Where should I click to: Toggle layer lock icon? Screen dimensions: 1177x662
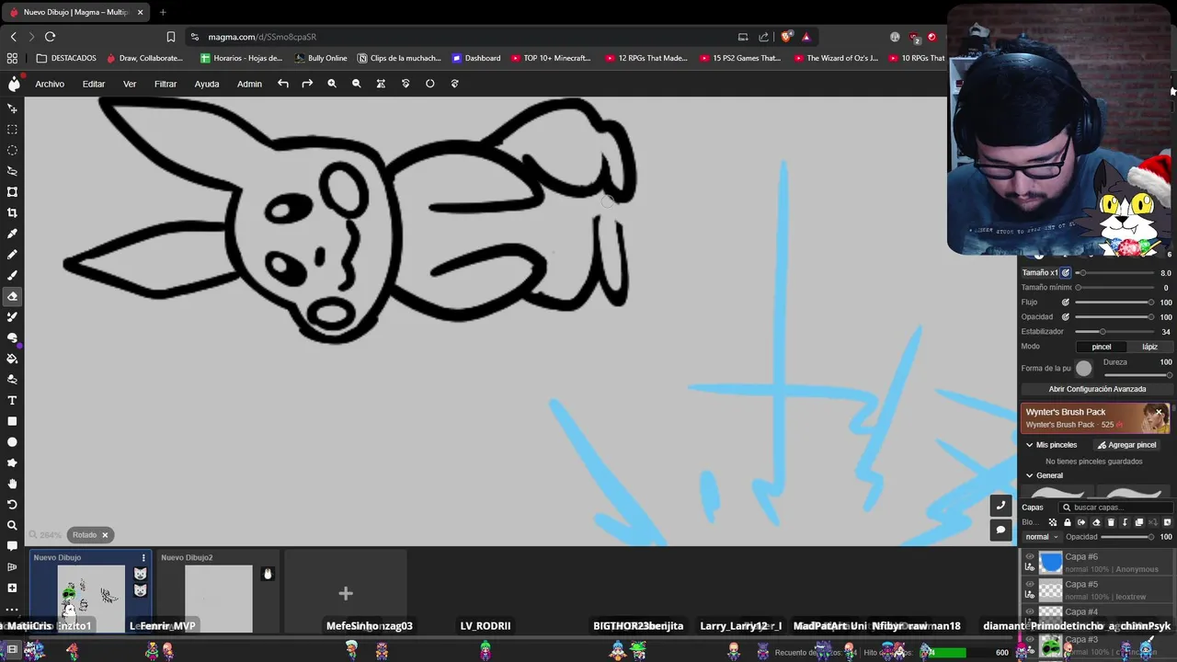(x=1068, y=522)
